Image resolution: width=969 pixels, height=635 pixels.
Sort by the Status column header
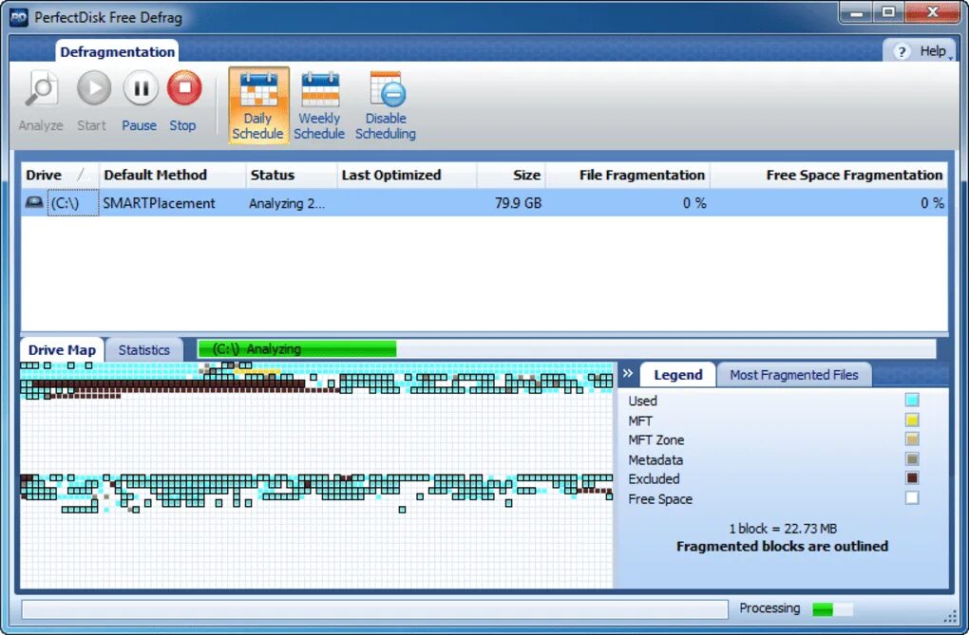(x=291, y=176)
